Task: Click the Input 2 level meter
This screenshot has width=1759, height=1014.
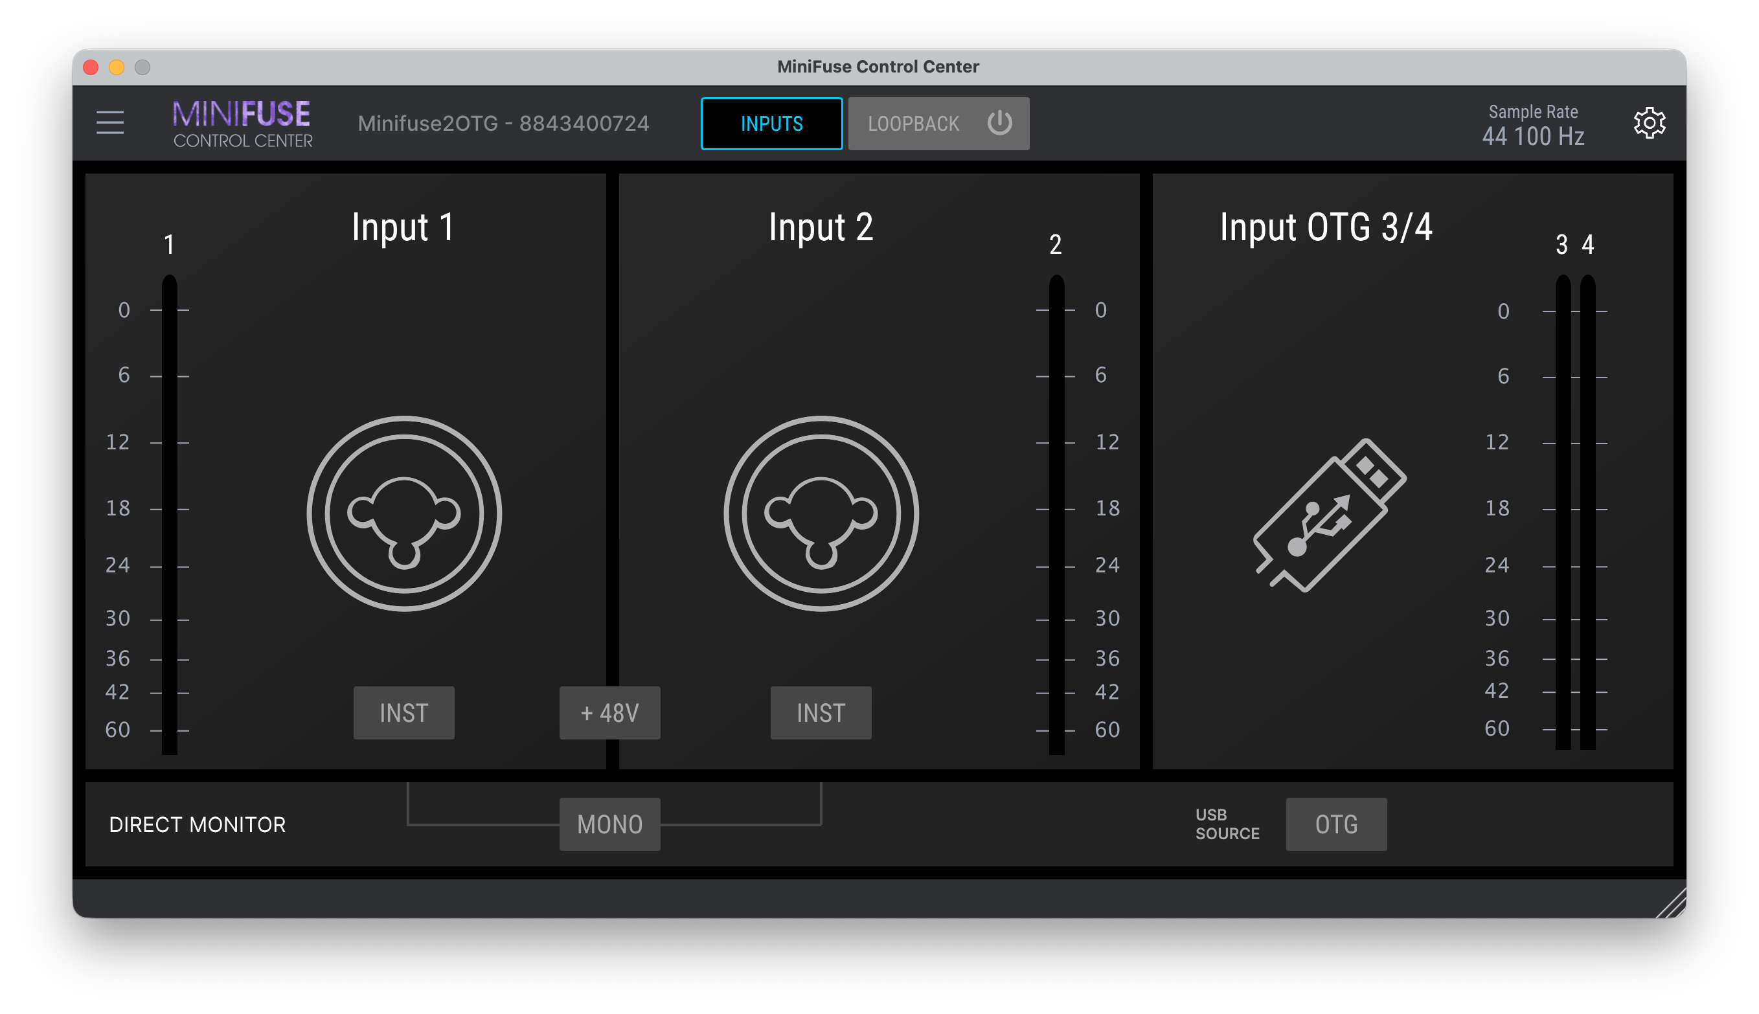Action: pyautogui.click(x=1056, y=515)
